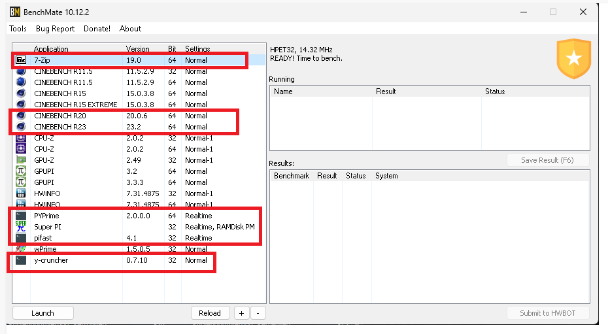
Task: Select the 7-Zip row name
Action: click(42, 60)
